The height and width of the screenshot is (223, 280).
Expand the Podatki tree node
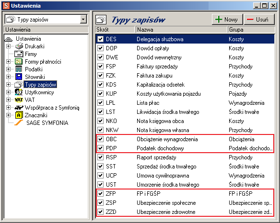point(8,69)
